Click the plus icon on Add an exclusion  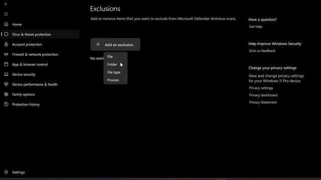(x=98, y=44)
